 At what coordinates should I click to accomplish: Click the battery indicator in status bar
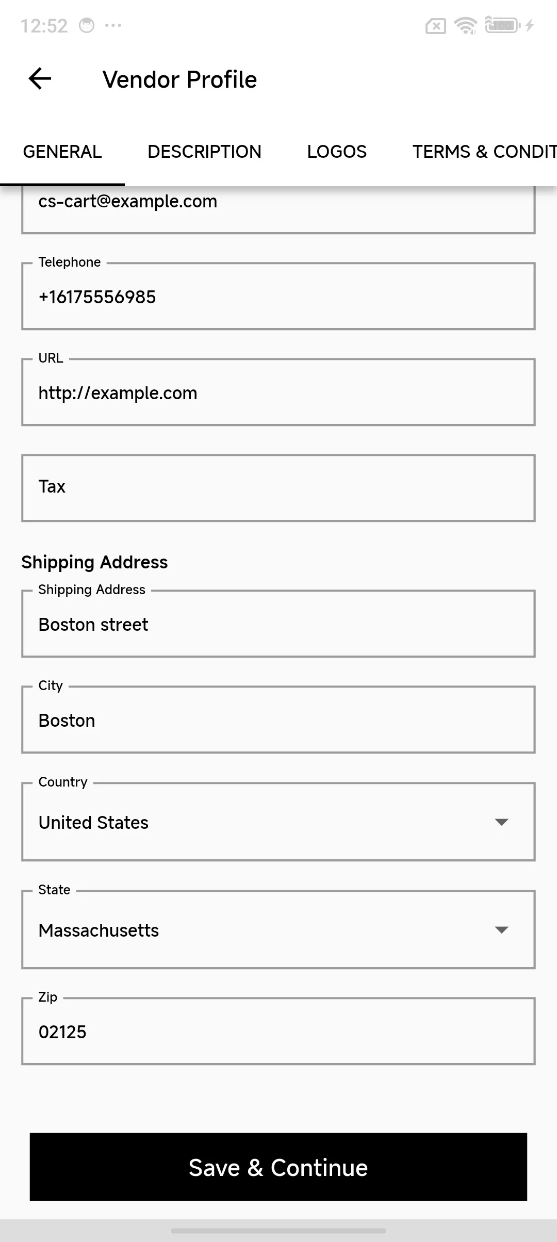click(x=499, y=25)
